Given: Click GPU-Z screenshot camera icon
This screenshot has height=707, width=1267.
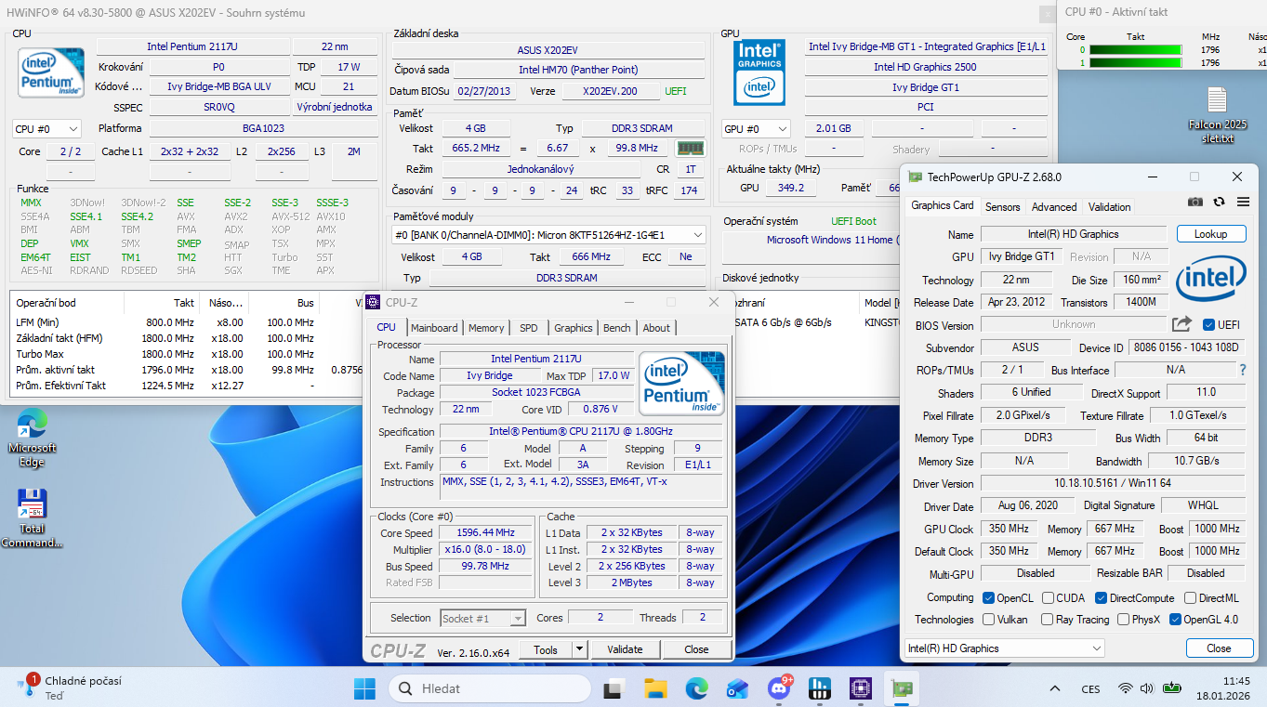Looking at the screenshot, I should coord(1195,202).
